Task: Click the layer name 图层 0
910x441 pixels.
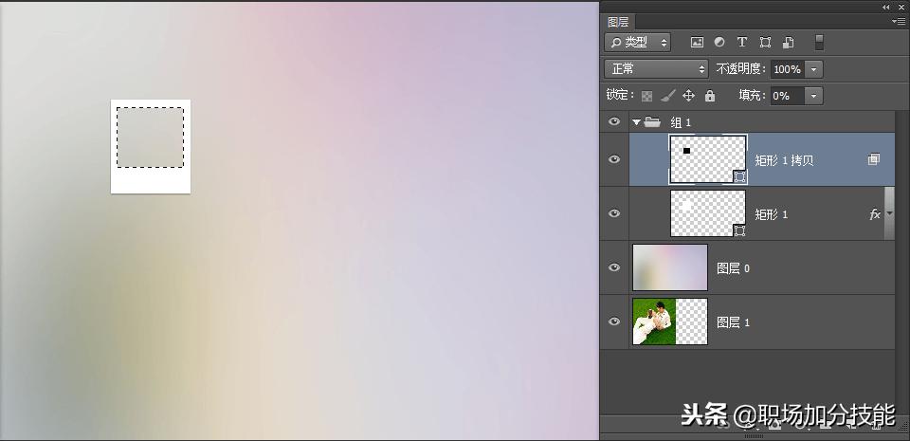Action: (x=733, y=268)
